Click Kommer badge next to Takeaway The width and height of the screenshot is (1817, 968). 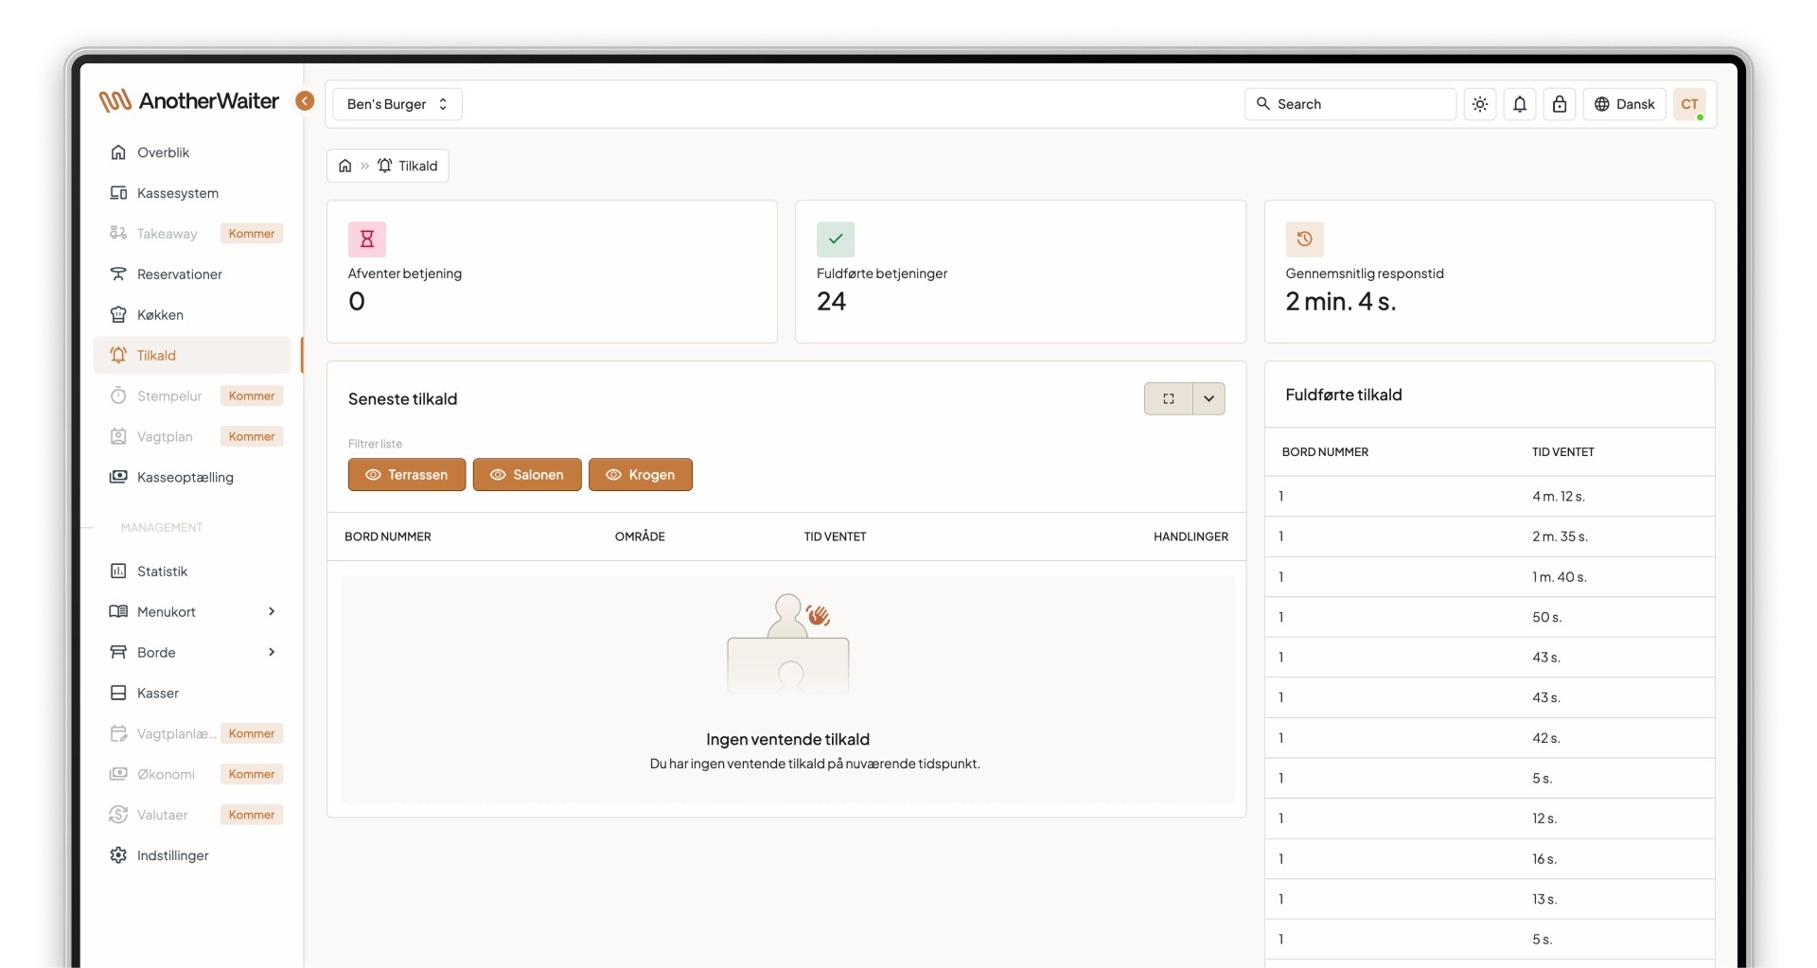pos(252,234)
